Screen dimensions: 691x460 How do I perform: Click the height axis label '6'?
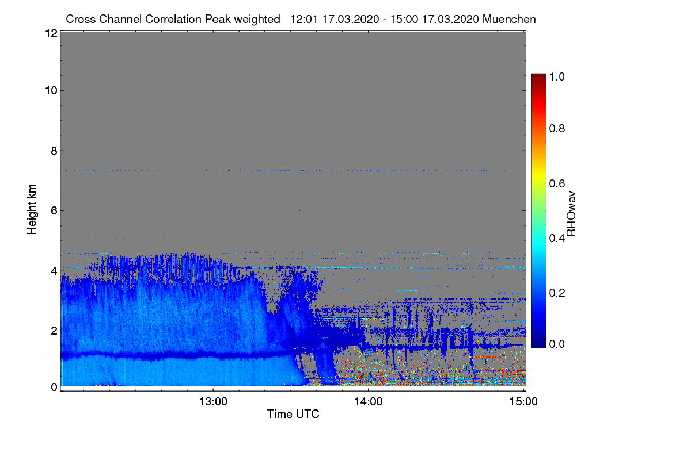54,210
